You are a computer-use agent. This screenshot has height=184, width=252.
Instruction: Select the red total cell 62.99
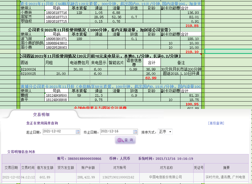151,78
